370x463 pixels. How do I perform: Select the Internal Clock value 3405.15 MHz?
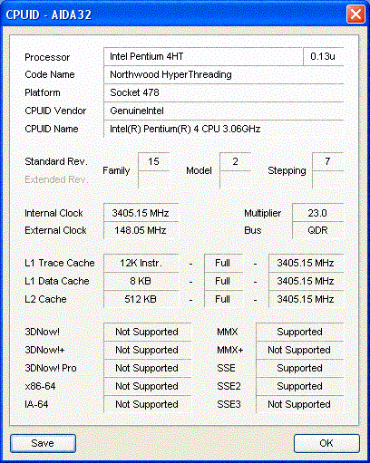coord(141,213)
